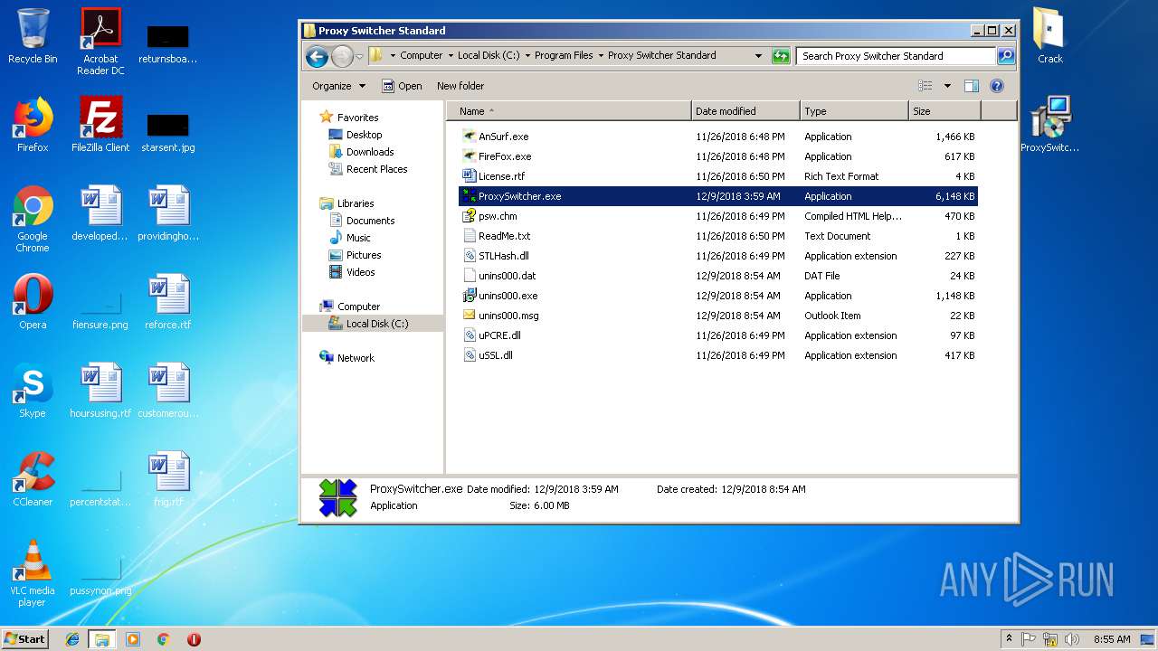Select the psw.chm help file icon

pos(469,216)
